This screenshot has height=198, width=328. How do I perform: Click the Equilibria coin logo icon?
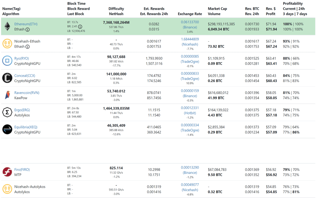7,129
